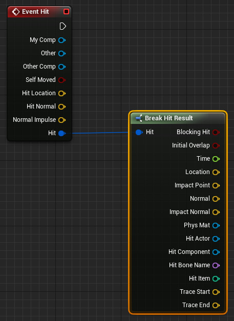Click the Hit Component output pin
This screenshot has width=234, height=321.
216,252
